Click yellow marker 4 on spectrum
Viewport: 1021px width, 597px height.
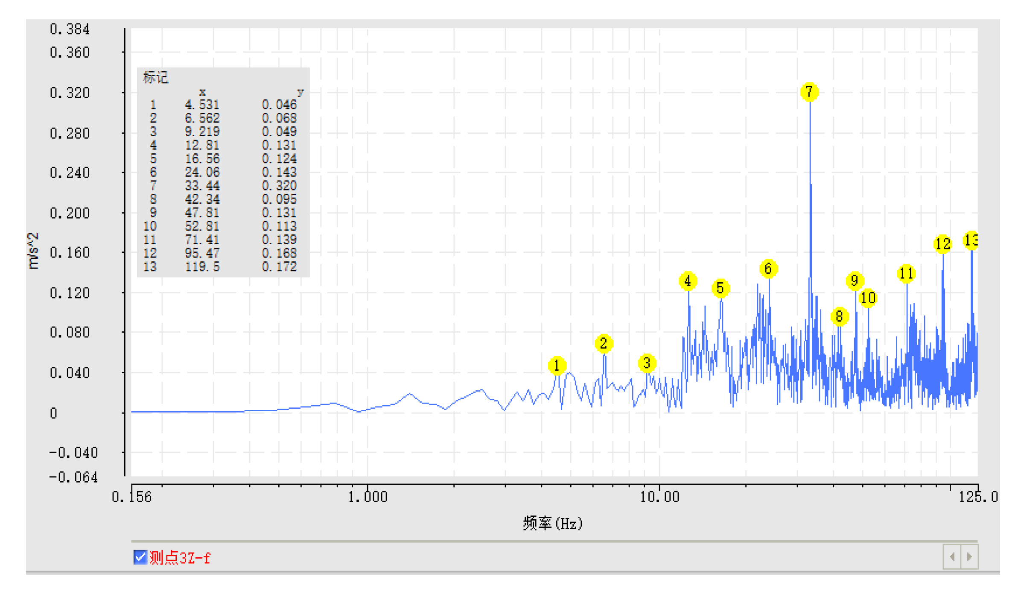pyautogui.click(x=687, y=281)
